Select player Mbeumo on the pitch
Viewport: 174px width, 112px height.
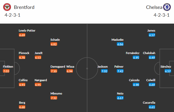click(56, 93)
